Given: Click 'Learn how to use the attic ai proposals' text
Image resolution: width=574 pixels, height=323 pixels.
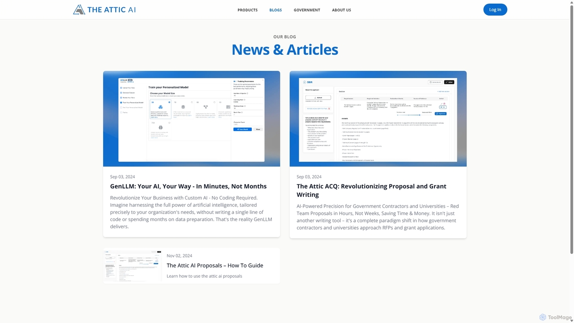Looking at the screenshot, I should pos(204,276).
